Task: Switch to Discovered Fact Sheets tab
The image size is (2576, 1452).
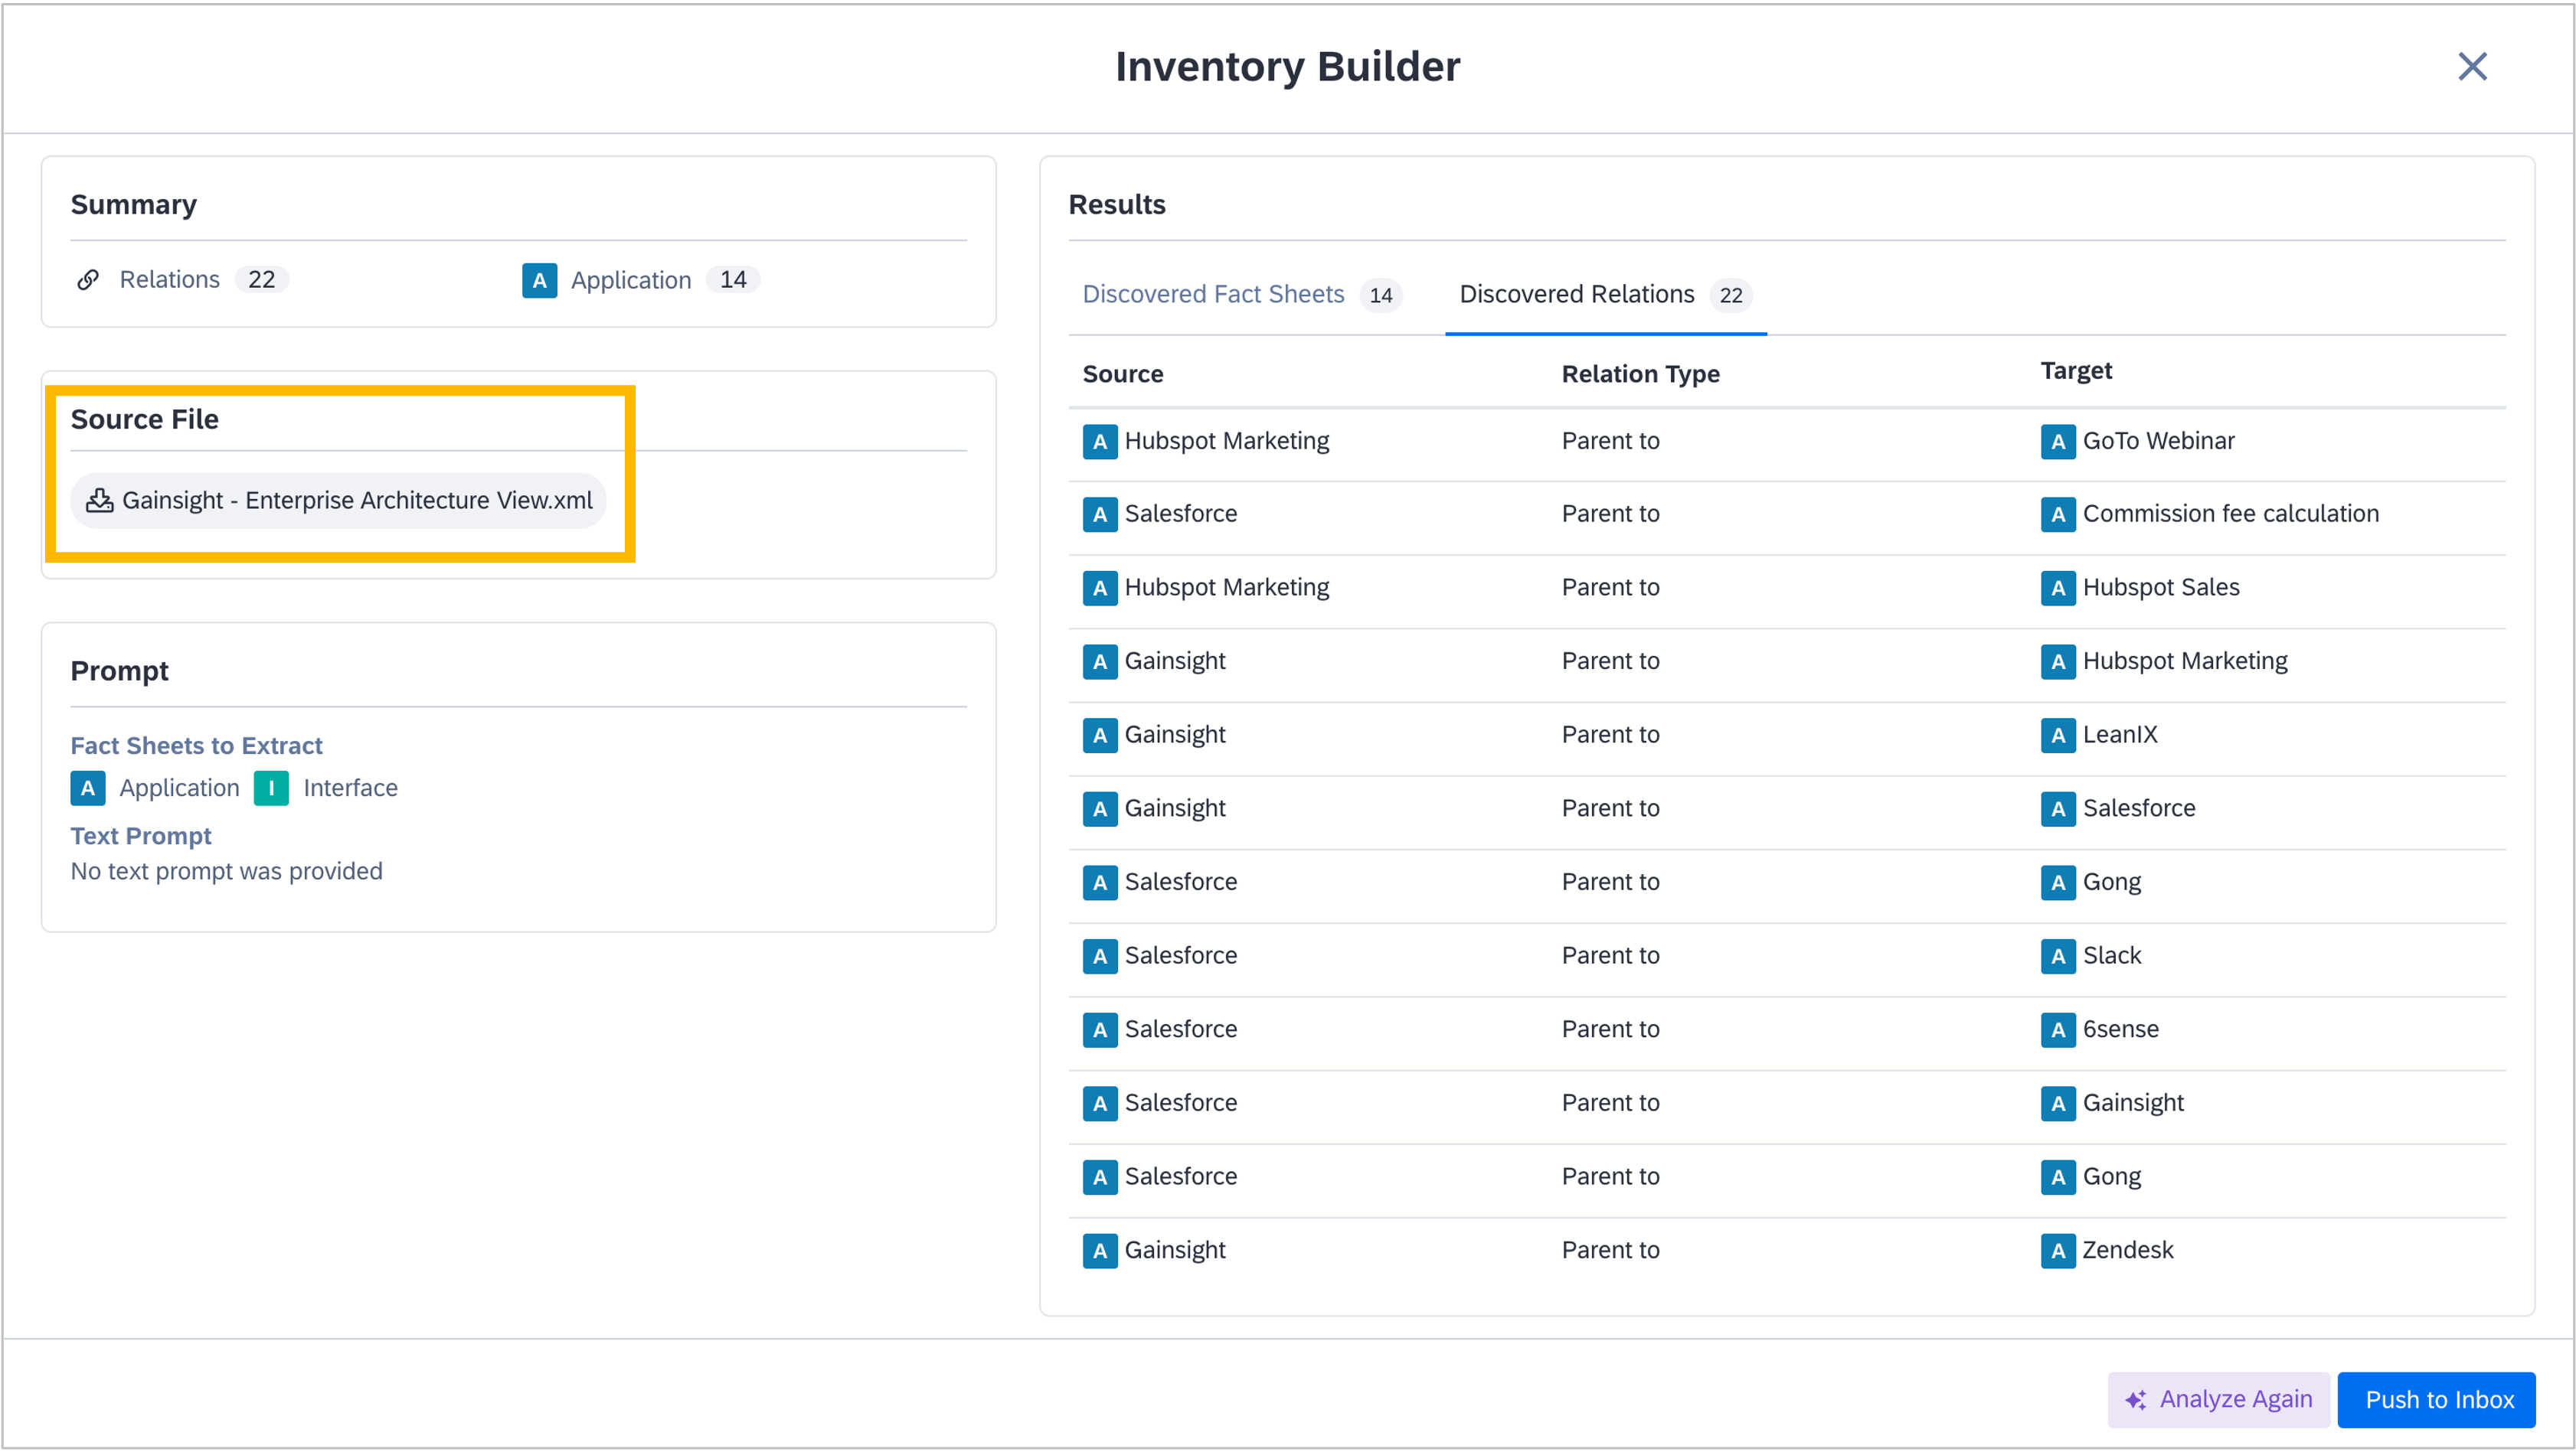Action: pyautogui.click(x=1242, y=295)
